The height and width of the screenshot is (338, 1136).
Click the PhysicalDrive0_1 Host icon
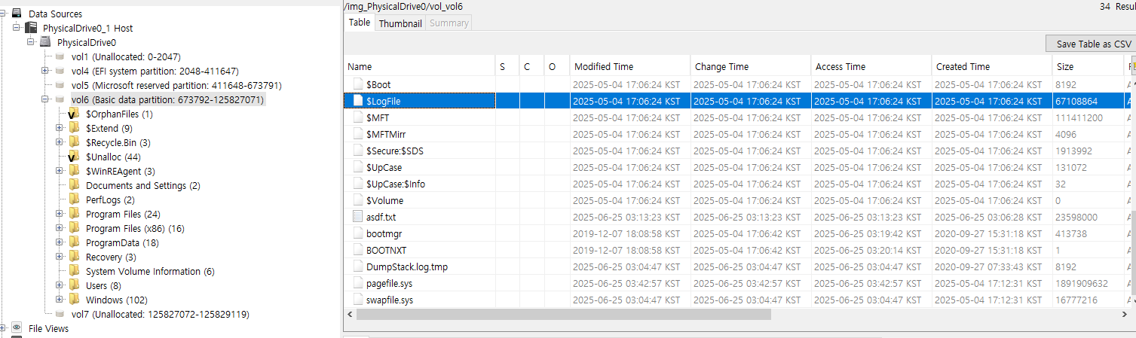point(31,28)
